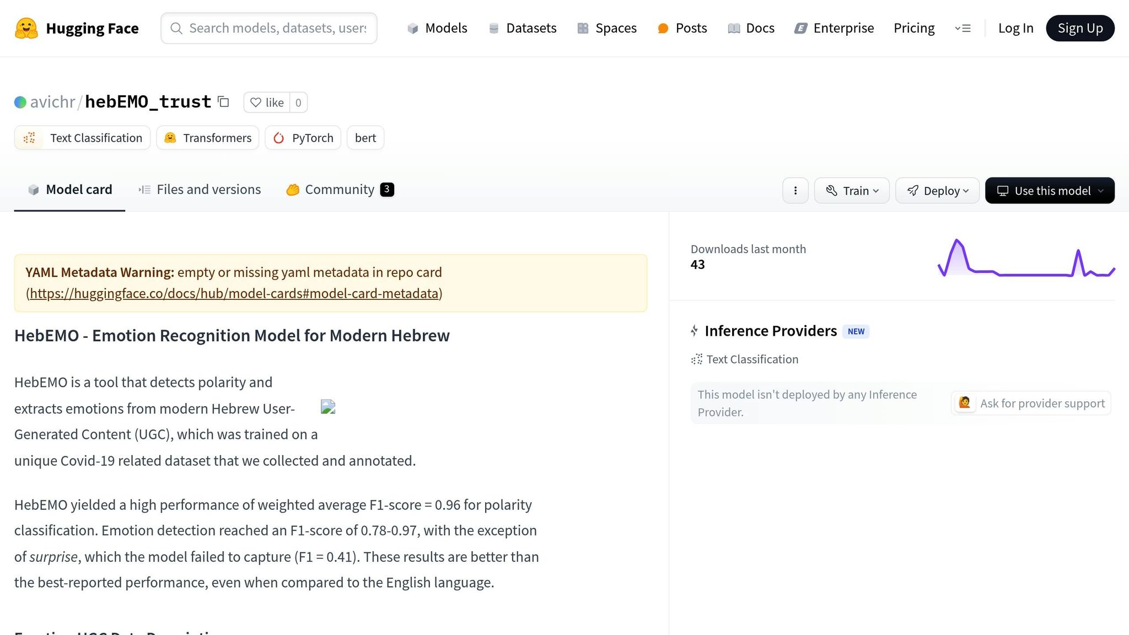Copy model name with copy icon
Image resolution: width=1129 pixels, height=635 pixels.
click(223, 101)
